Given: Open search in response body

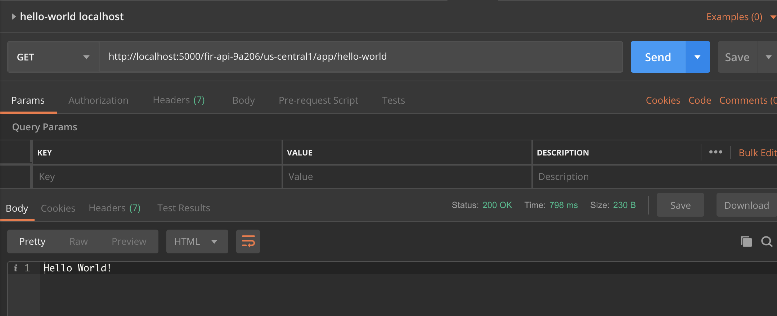Looking at the screenshot, I should coord(767,241).
